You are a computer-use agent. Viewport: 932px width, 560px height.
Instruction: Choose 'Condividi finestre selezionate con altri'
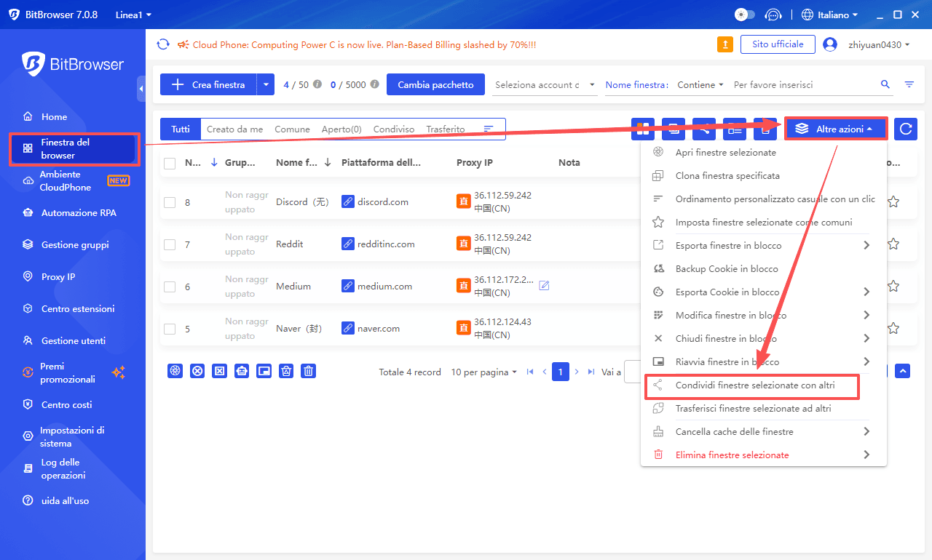[x=752, y=385]
